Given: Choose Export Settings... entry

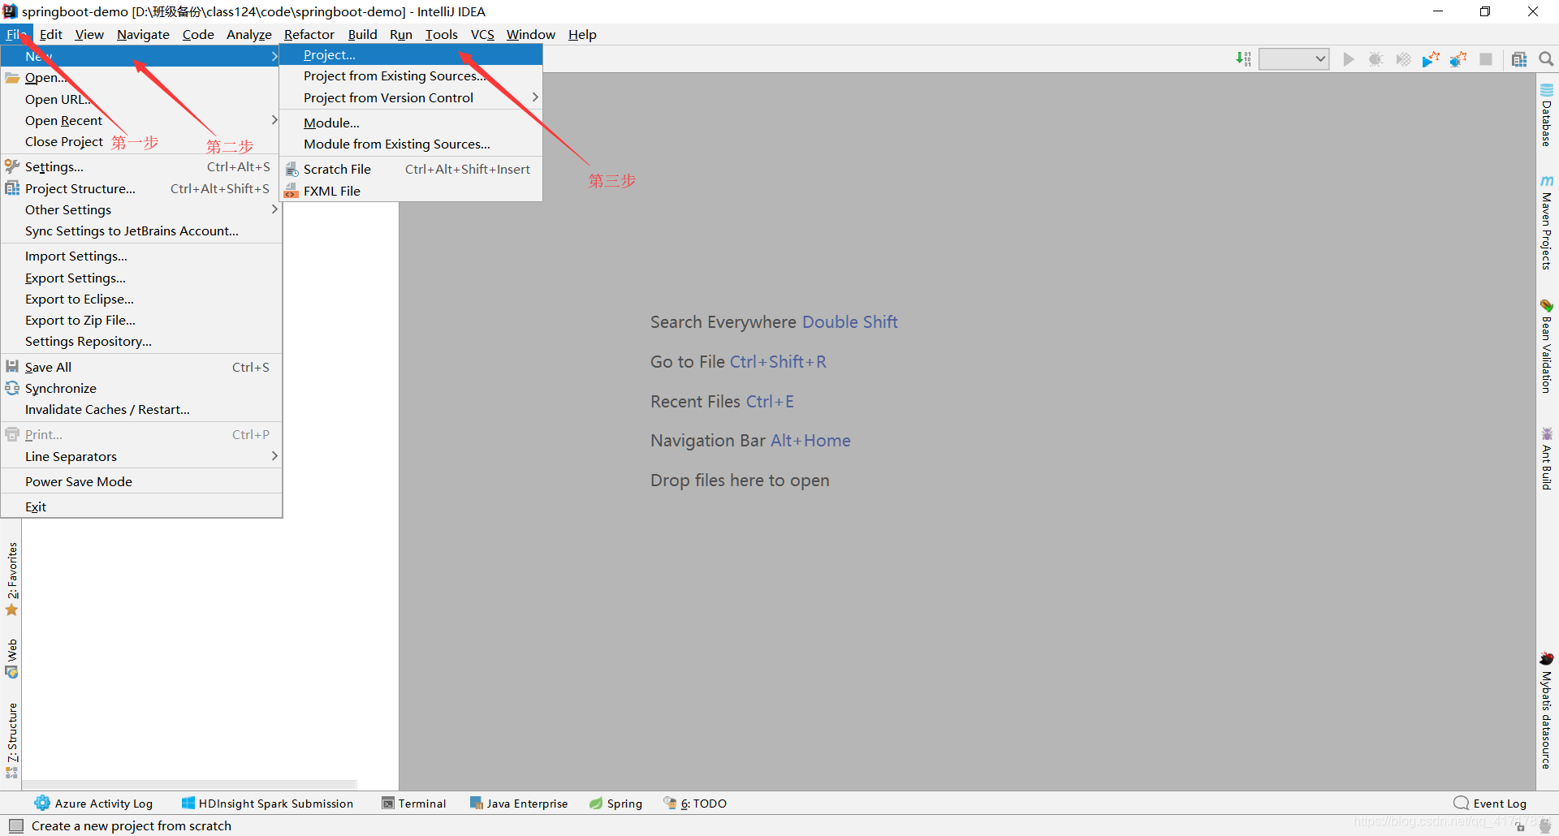Looking at the screenshot, I should point(140,278).
